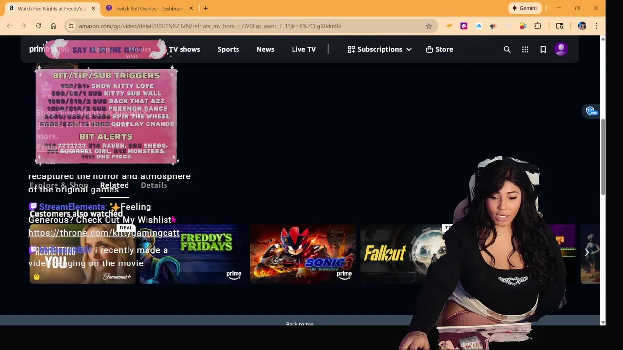Switch to the Details tab
This screenshot has width=623, height=350.
154,185
